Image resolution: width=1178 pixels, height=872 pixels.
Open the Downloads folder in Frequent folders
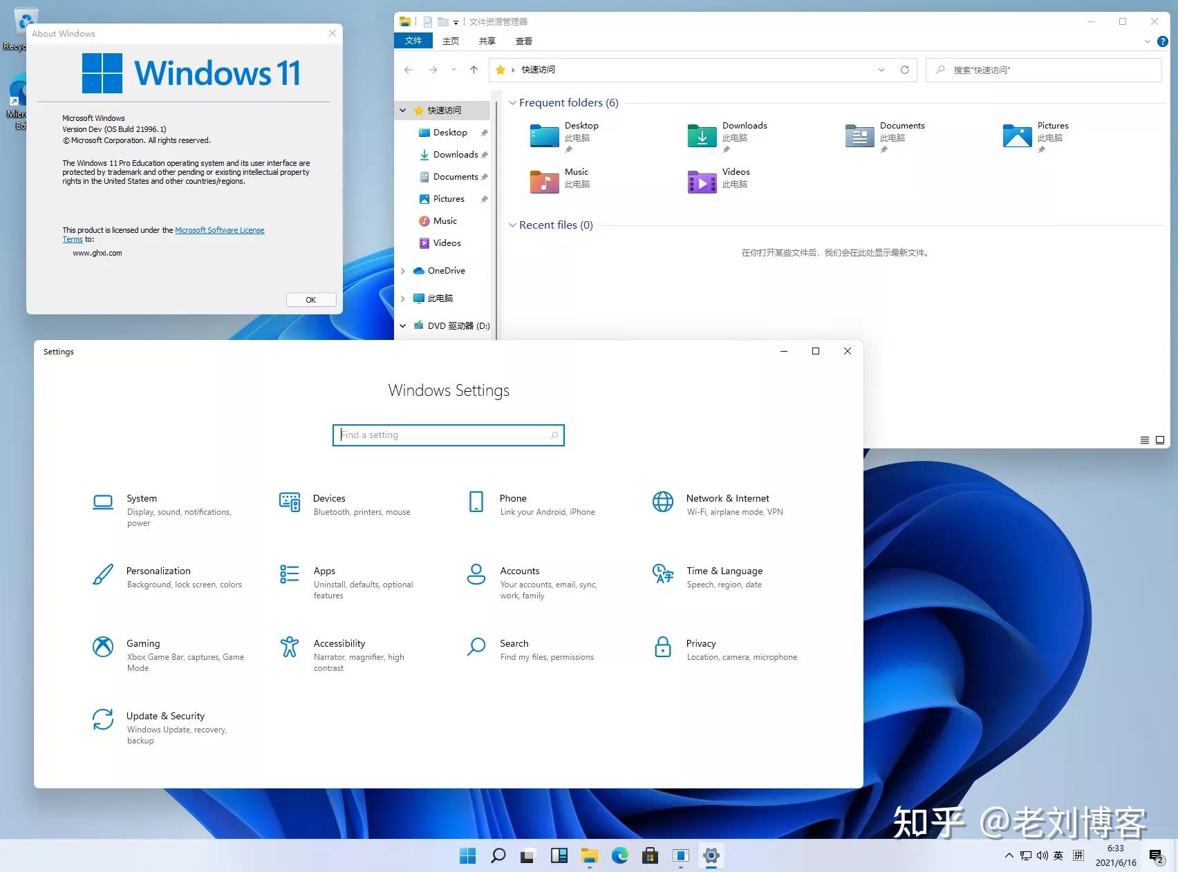point(727,137)
